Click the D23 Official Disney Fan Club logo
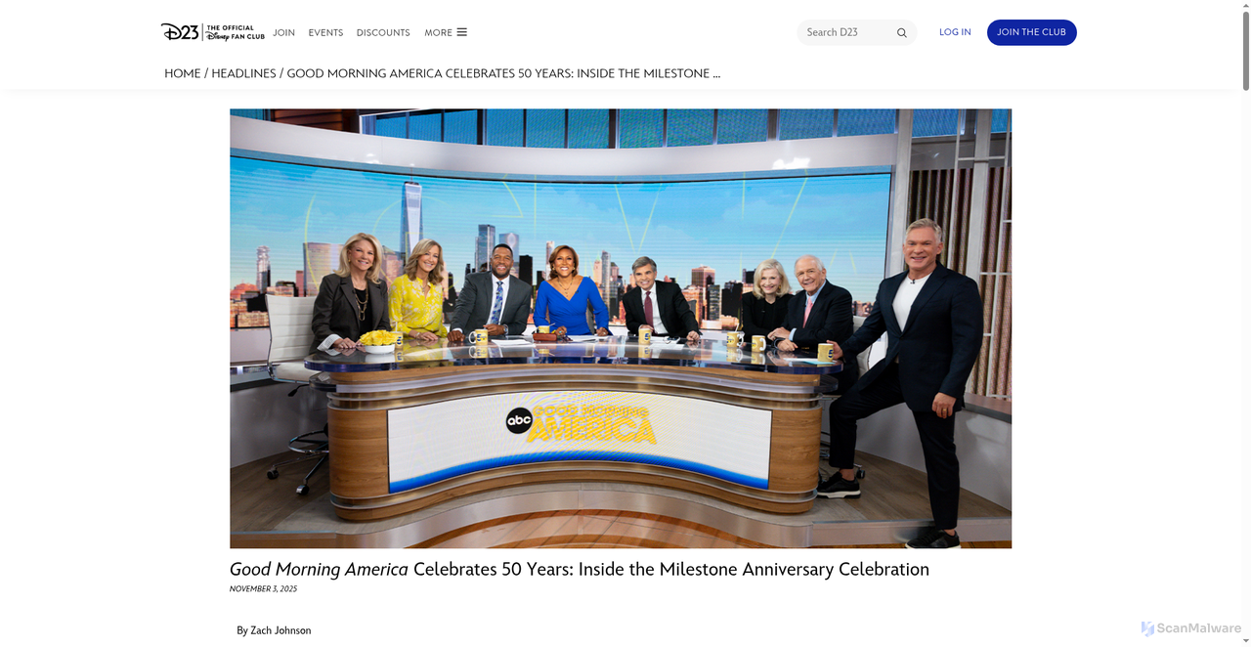1251x647 pixels. click(212, 32)
